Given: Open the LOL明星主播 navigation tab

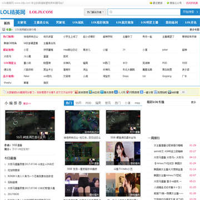Looking at the screenshot, I should pos(149,23).
